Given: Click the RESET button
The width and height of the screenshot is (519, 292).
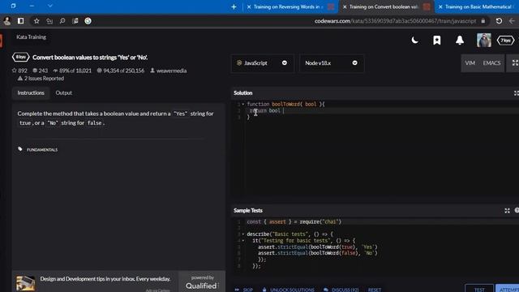Looking at the screenshot, I should (375, 290).
